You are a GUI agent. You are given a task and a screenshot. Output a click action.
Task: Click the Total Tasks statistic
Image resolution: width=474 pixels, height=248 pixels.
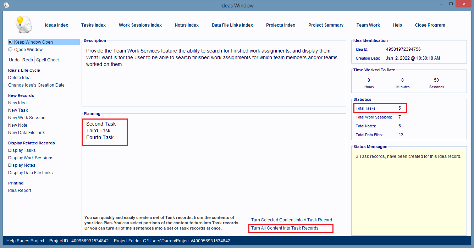[379, 108]
